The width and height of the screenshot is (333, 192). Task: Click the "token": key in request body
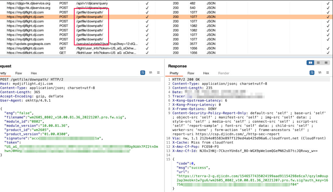[x=13, y=142]
